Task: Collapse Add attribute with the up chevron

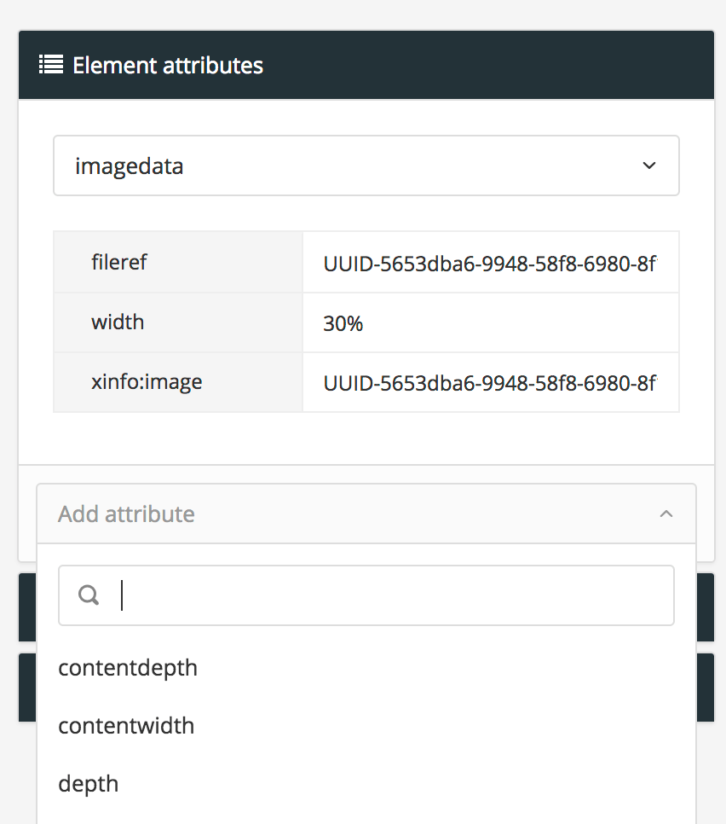Action: click(x=666, y=514)
